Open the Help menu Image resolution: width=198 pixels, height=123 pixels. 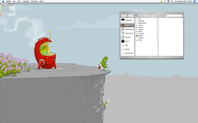[x=41, y=1]
